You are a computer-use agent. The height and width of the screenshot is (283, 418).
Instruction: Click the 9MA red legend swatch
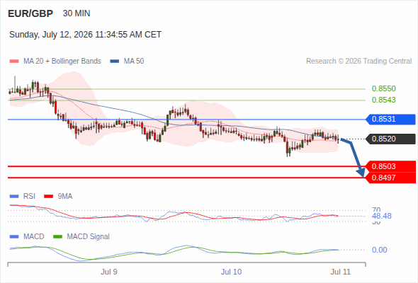click(x=48, y=197)
